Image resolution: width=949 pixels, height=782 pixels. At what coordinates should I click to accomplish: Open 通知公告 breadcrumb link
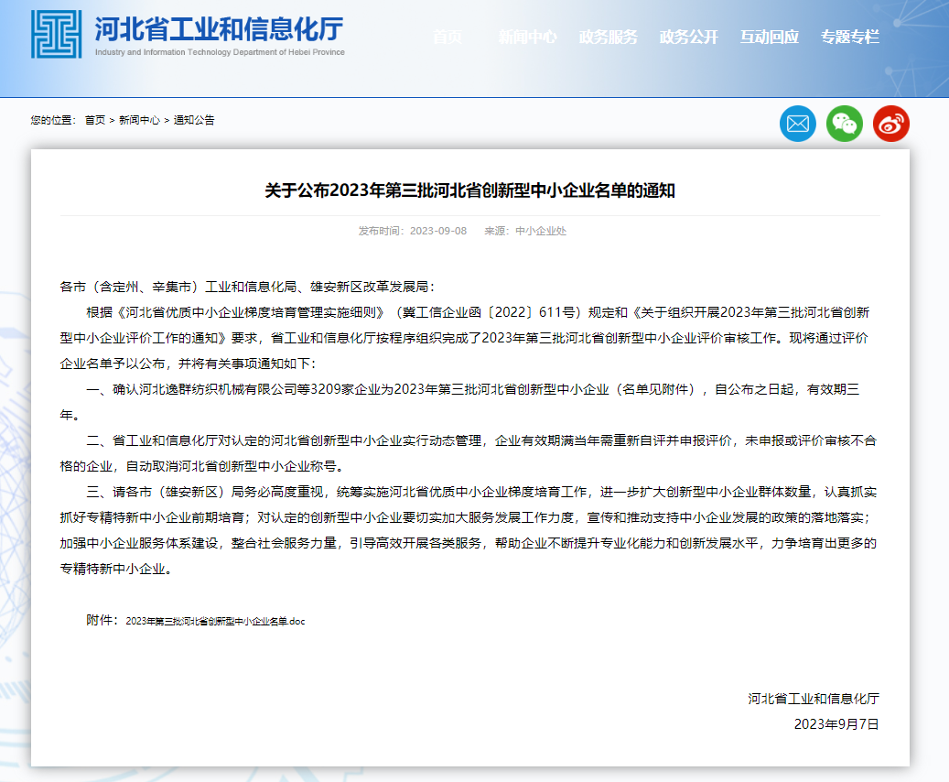coord(194,120)
